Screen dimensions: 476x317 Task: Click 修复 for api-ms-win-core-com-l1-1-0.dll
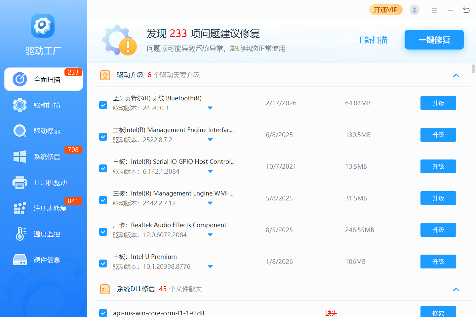[x=438, y=312]
